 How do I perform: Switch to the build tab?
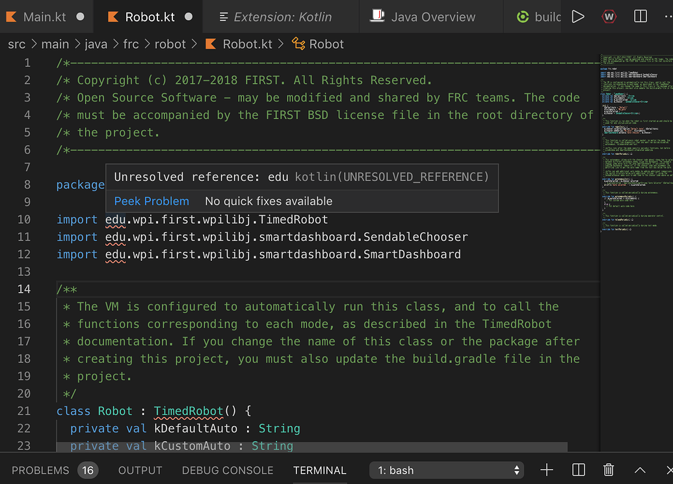pyautogui.click(x=533, y=17)
